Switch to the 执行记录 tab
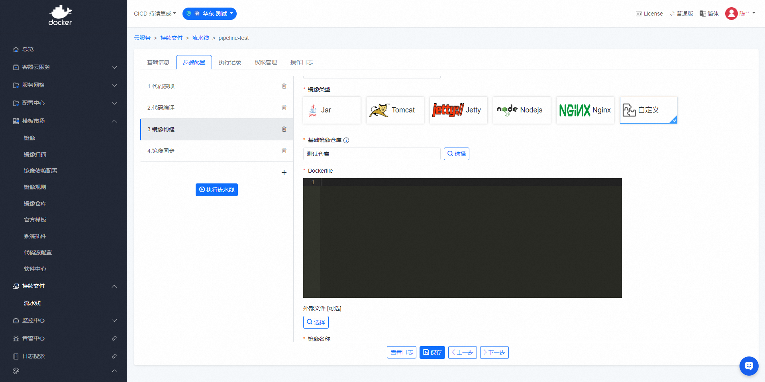 click(x=230, y=62)
